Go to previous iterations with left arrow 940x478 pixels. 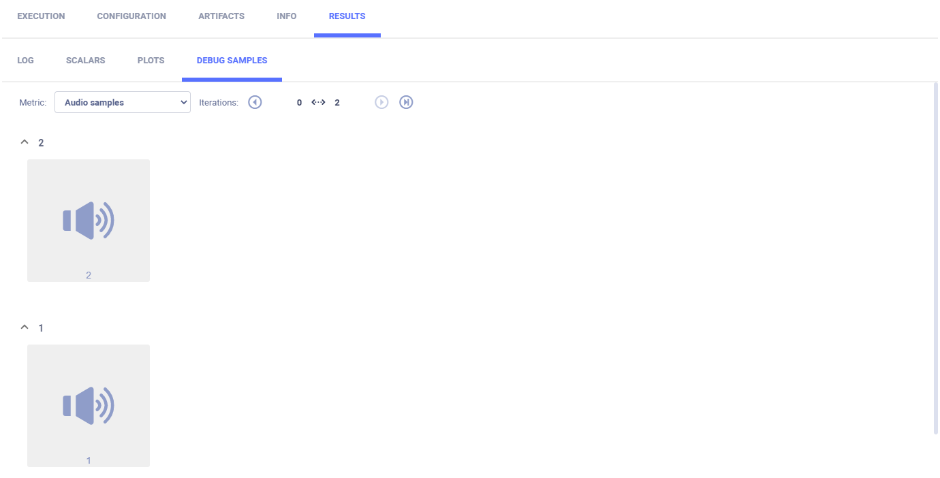tap(255, 102)
